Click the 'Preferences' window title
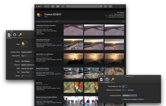Viewport: 166px width, 106px height. tap(129, 76)
